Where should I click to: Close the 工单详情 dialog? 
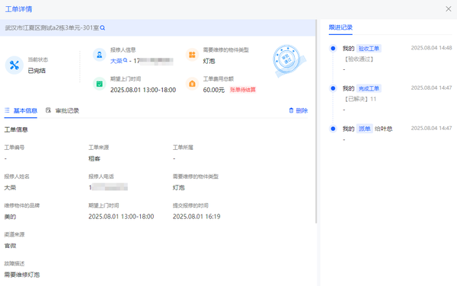[449, 9]
